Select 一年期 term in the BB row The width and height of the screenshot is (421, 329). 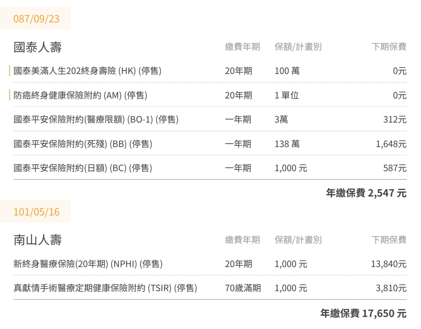tap(238, 144)
